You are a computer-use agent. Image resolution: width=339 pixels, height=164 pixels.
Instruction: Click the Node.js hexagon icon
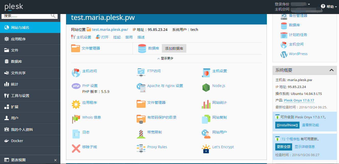point(206,87)
